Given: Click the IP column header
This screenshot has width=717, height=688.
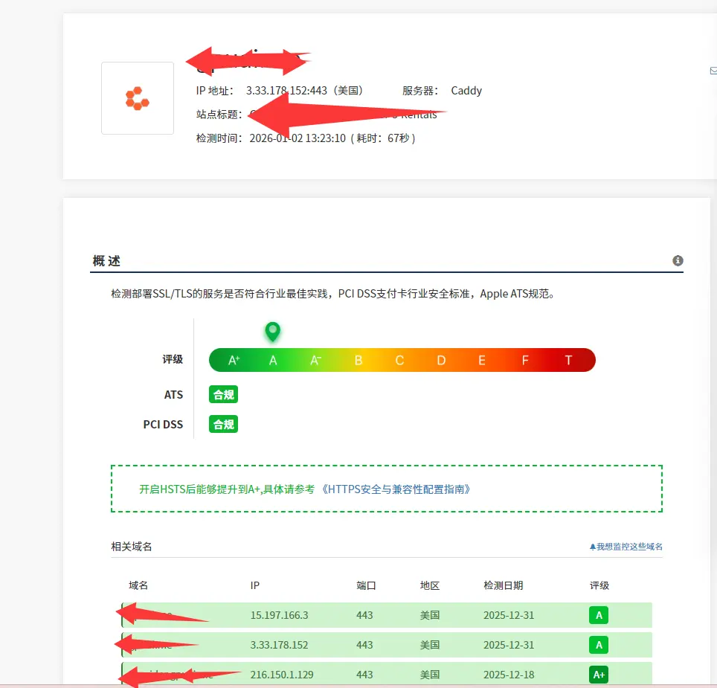Looking at the screenshot, I should click(254, 585).
